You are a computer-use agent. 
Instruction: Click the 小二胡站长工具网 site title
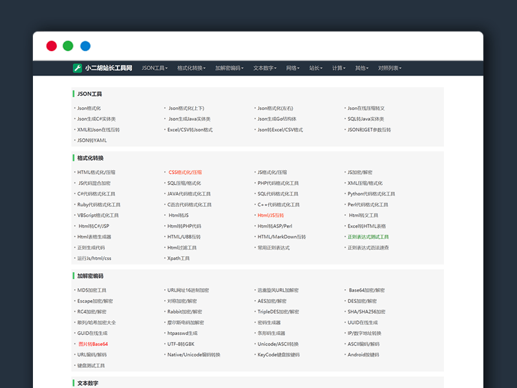[109, 68]
